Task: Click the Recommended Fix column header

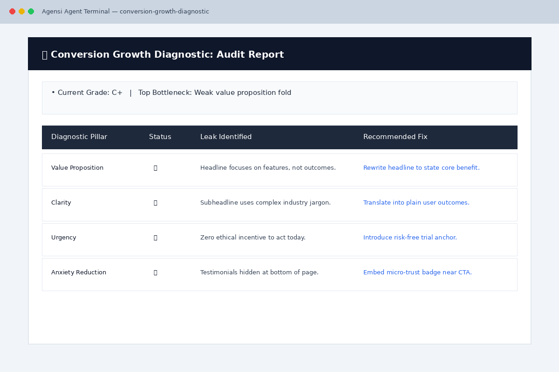Action: pyautogui.click(x=395, y=137)
